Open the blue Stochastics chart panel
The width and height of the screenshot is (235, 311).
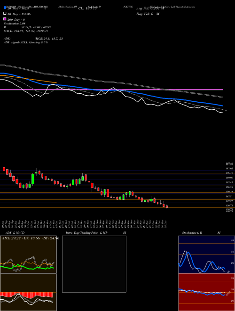click(206, 254)
